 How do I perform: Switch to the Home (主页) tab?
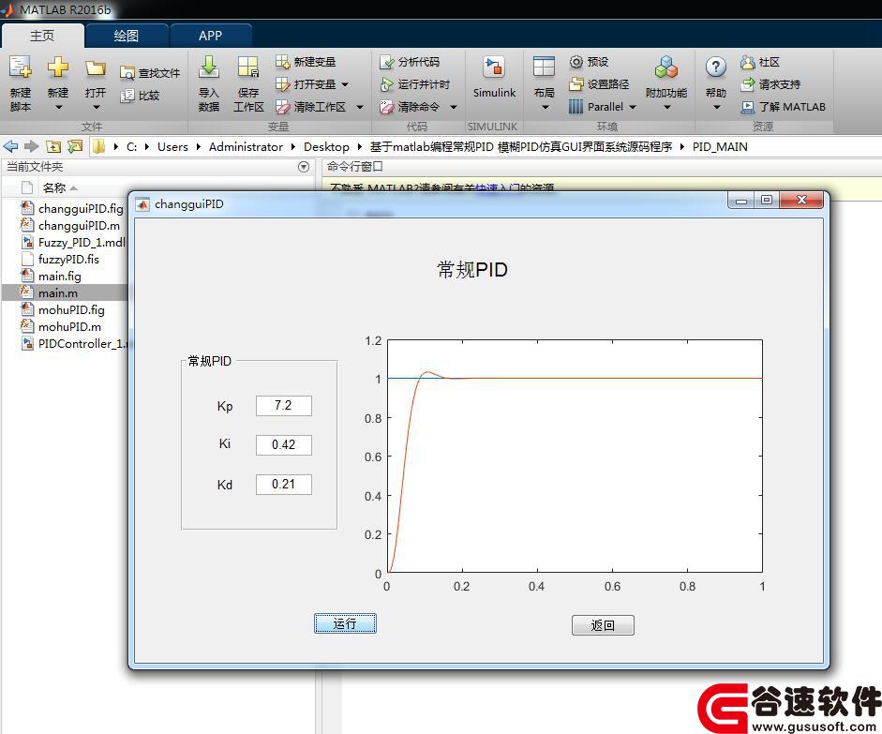click(42, 36)
